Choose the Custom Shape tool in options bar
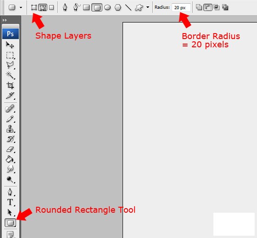Screen dimensions: 257x238 tap(139, 7)
